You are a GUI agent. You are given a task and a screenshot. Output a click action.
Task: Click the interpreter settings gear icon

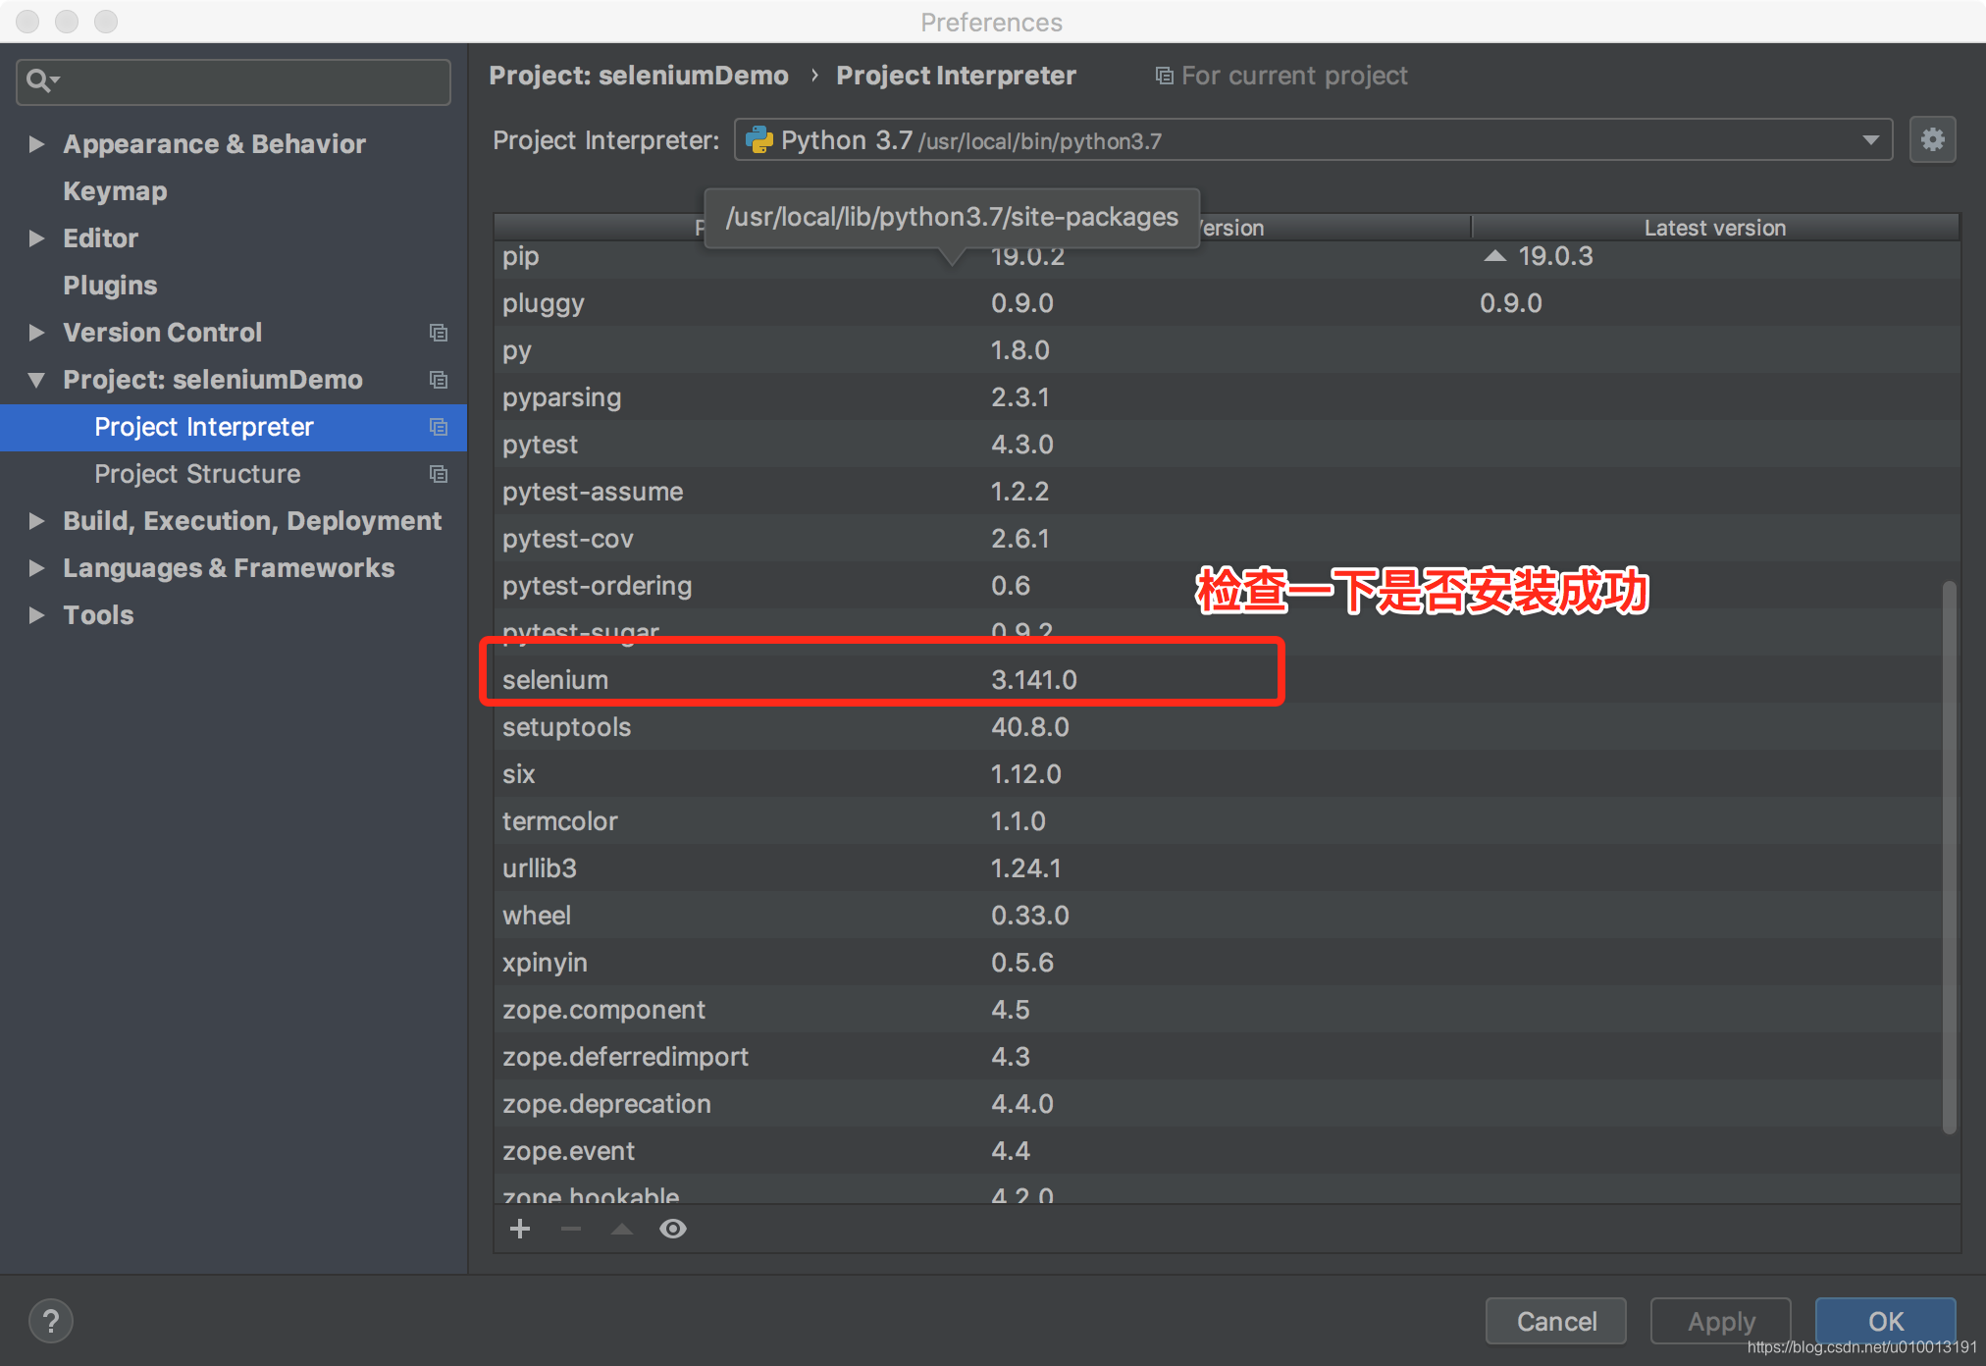point(1932,140)
